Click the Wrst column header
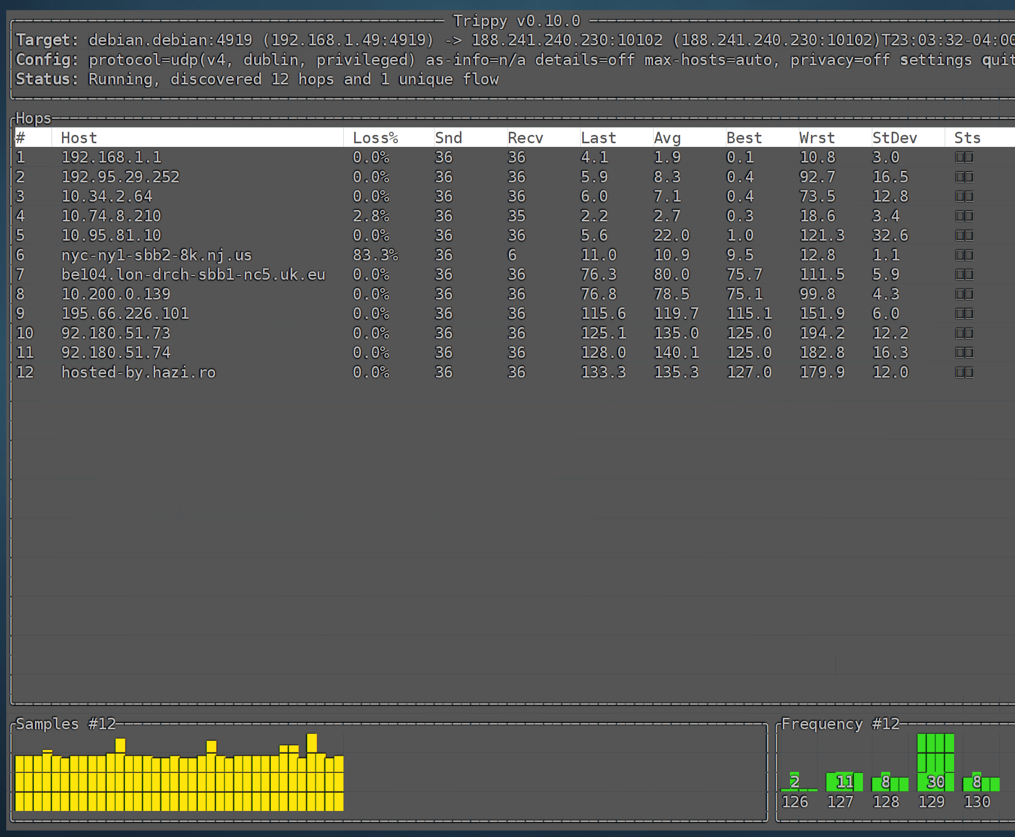1015x837 pixels. (817, 138)
